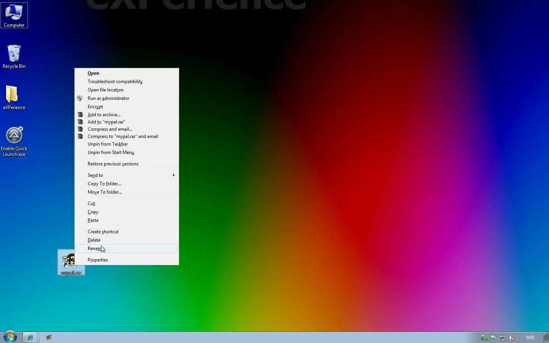Choose Copy in the context menu
Image resolution: width=549 pixels, height=343 pixels.
pyautogui.click(x=127, y=212)
